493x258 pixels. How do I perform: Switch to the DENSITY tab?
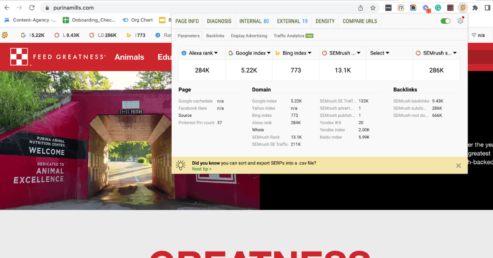[325, 21]
